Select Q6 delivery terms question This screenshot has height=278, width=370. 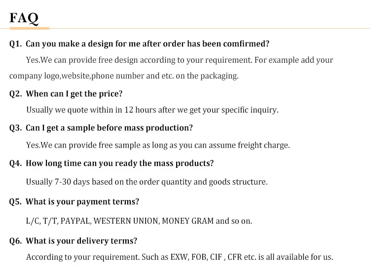point(81,241)
